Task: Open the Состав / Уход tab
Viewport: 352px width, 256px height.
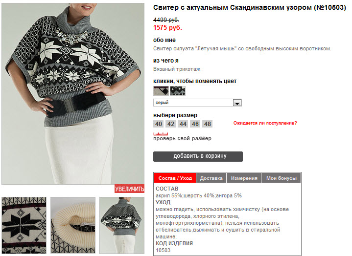Action: (175, 178)
